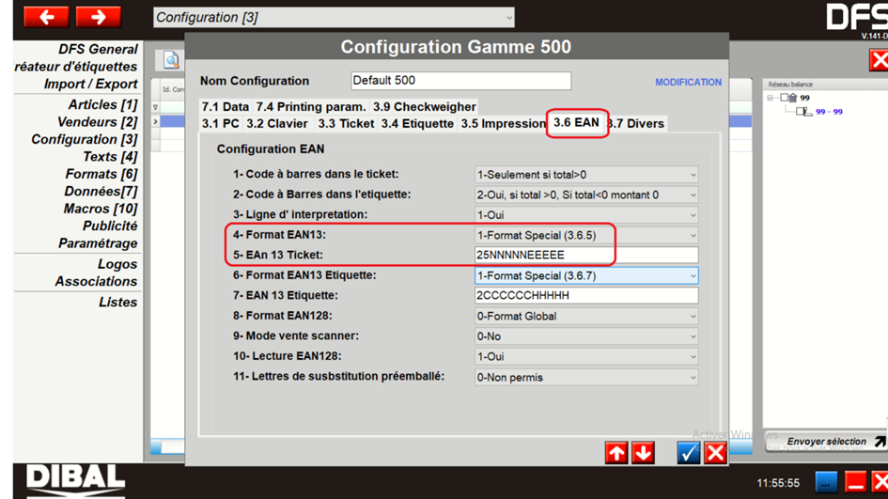
Task: Confirm configuration with blue checkmark button
Action: tap(689, 453)
